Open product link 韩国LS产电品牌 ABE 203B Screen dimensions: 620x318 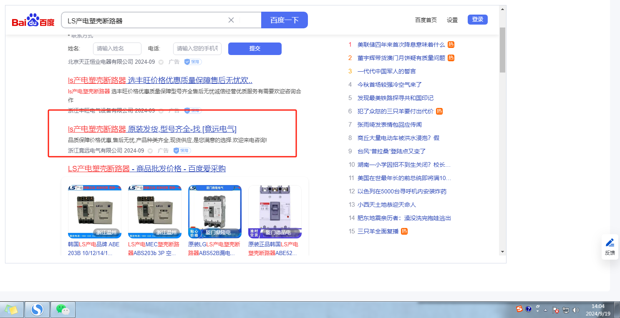(x=95, y=248)
